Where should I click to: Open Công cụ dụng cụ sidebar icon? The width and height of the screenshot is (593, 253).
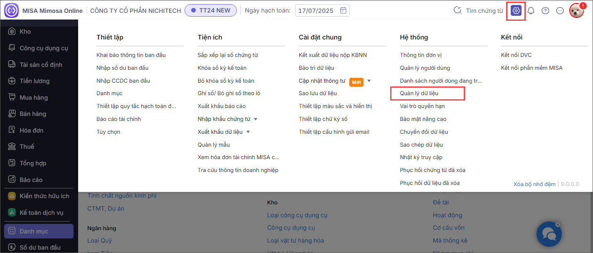12,48
